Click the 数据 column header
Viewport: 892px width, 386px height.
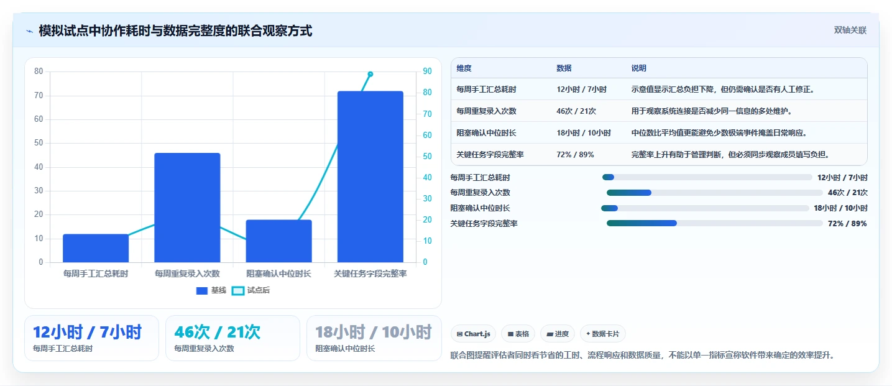[564, 68]
